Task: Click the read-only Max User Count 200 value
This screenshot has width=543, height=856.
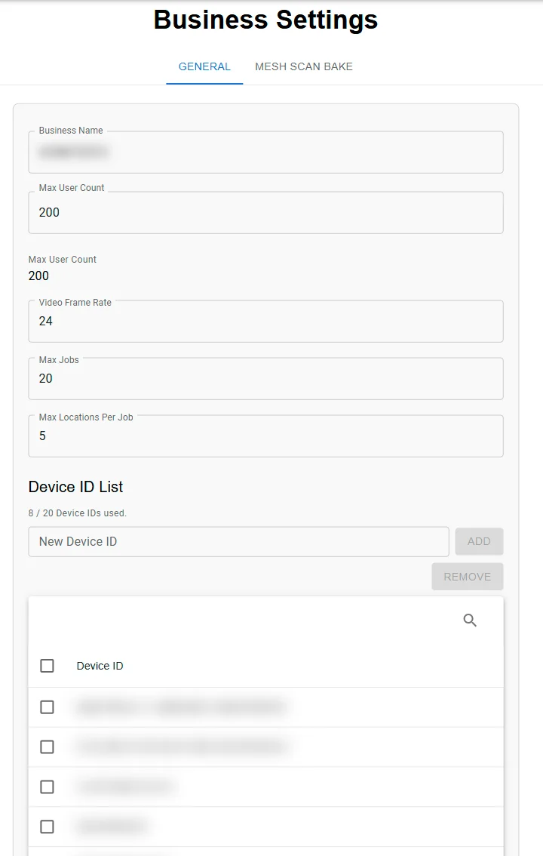Action: pyautogui.click(x=38, y=276)
